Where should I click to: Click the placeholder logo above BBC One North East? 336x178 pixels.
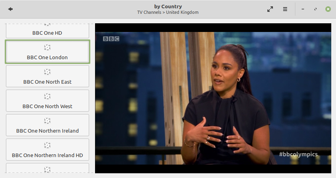[47, 71]
